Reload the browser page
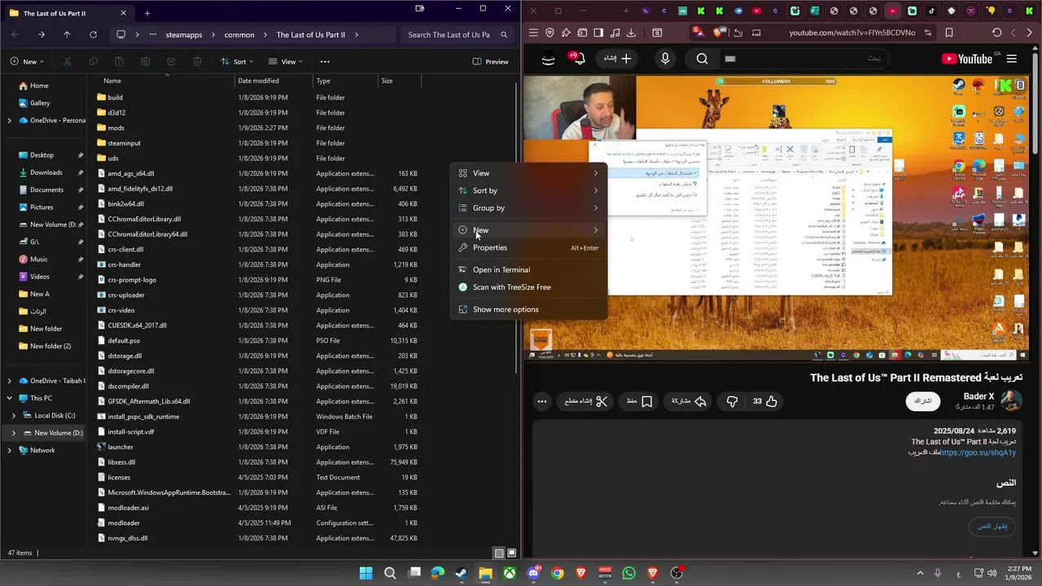Screen dimensions: 1042x586 tap(996, 33)
